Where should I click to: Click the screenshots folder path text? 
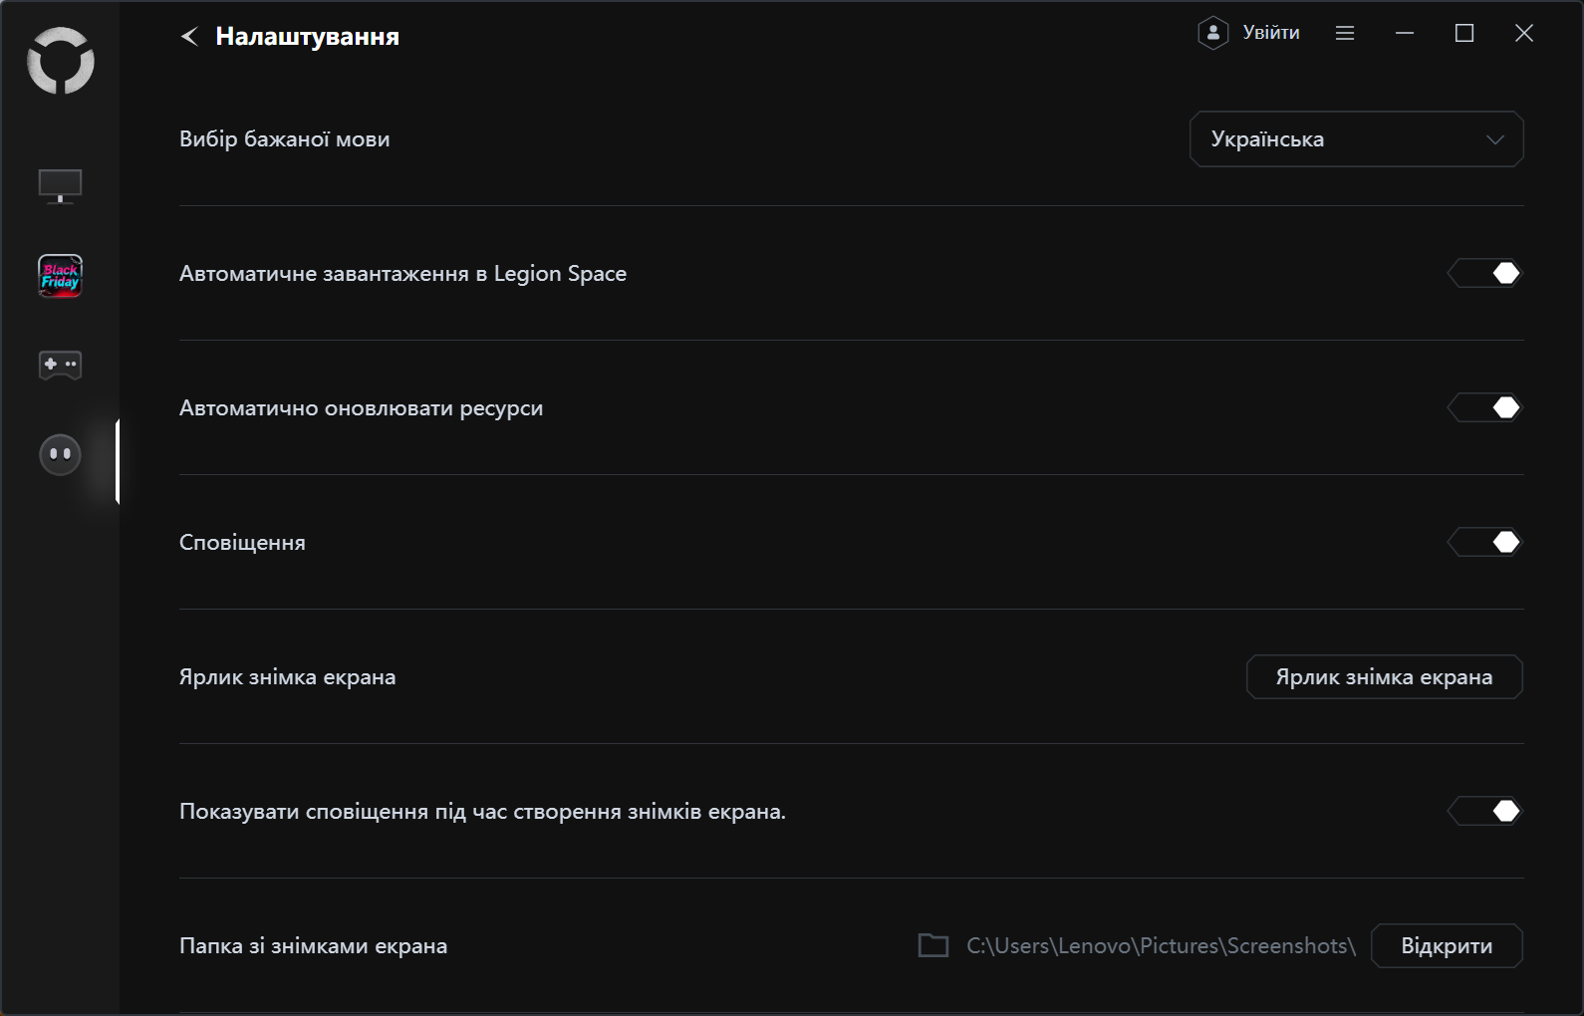1161,945
